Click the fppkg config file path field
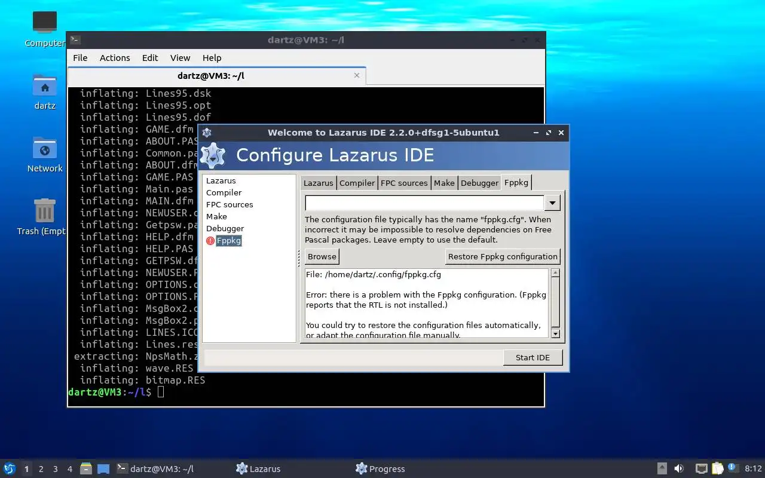Screen dimensions: 765x478 click(424, 203)
